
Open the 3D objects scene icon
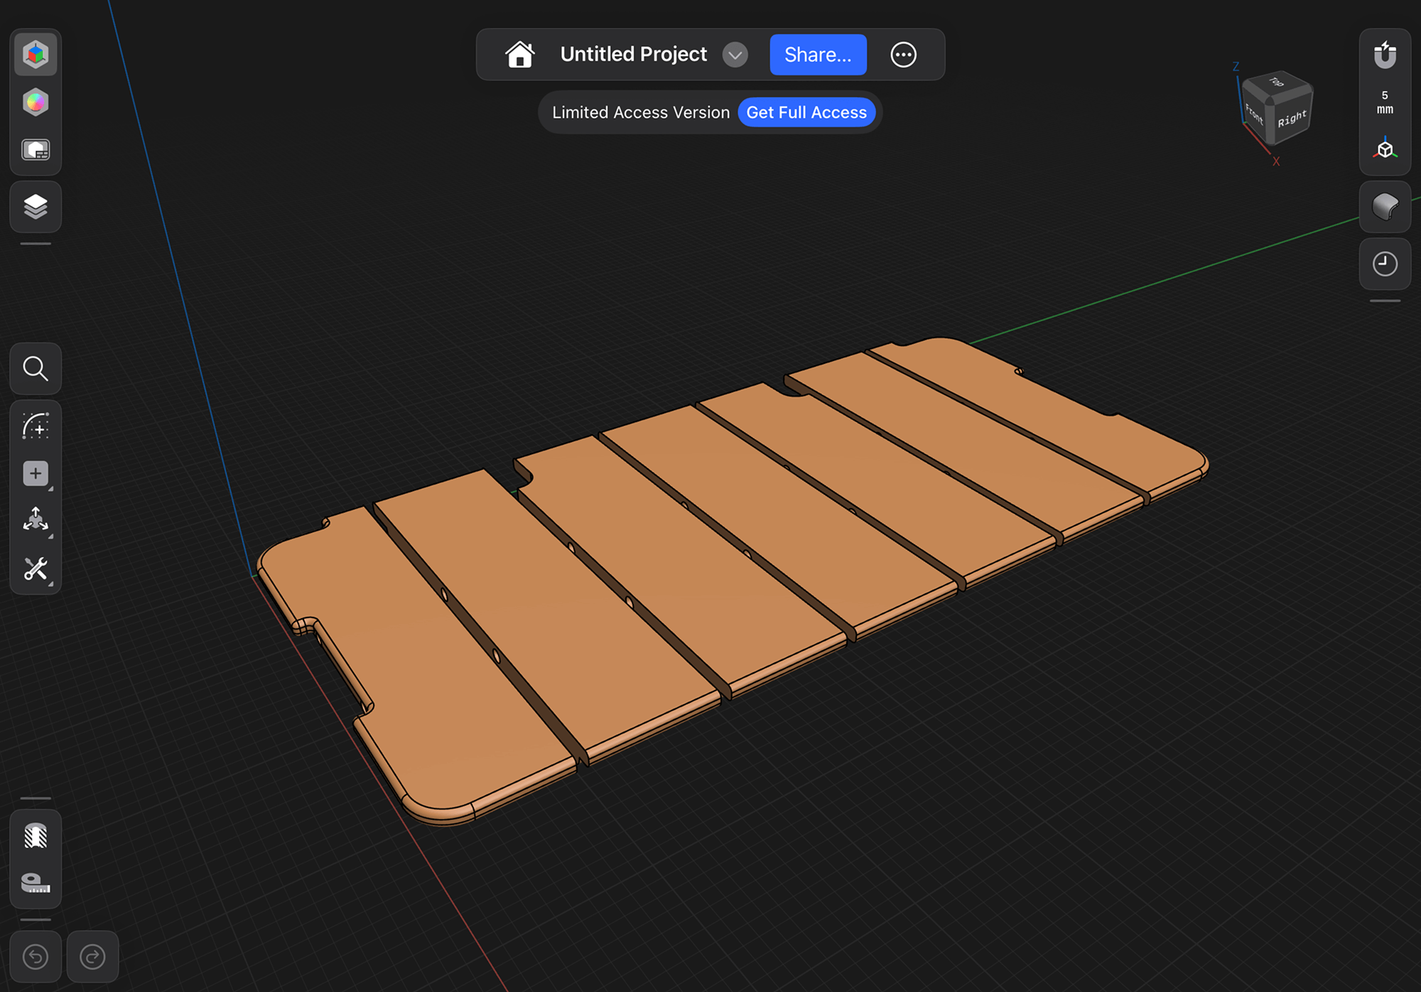pyautogui.click(x=36, y=54)
